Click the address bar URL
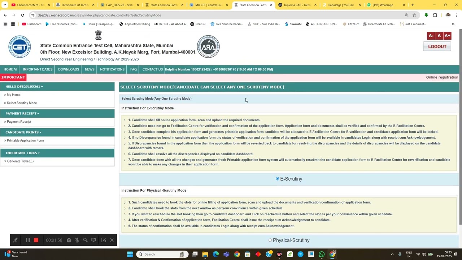462x260 pixels. (x=99, y=15)
